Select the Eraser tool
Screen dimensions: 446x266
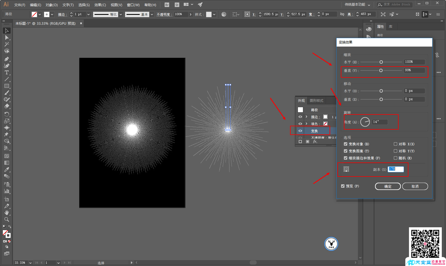pyautogui.click(x=7, y=106)
